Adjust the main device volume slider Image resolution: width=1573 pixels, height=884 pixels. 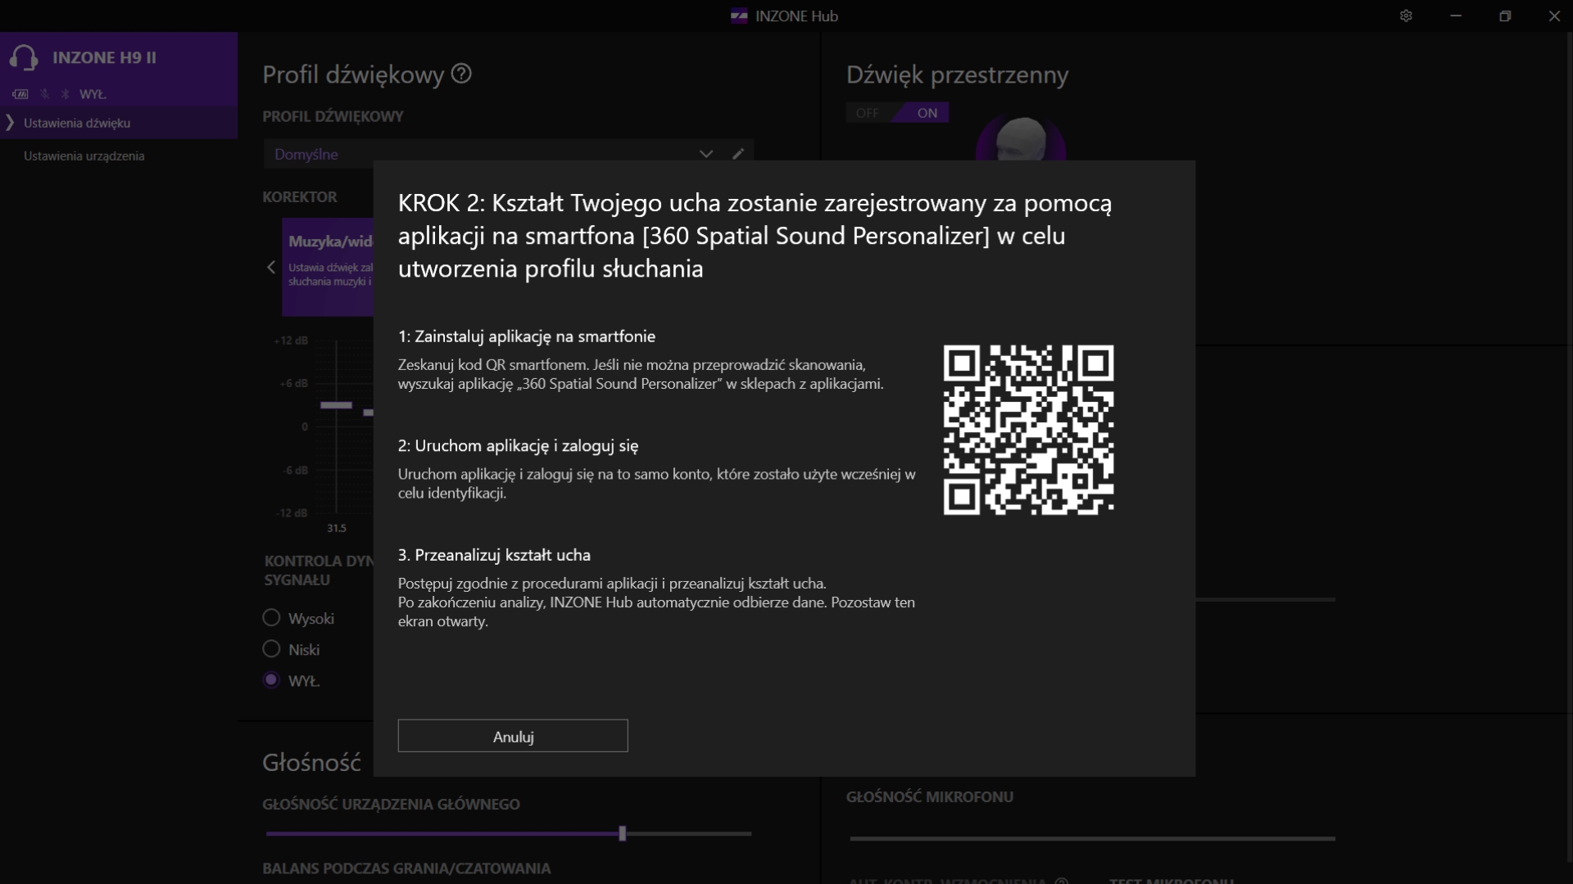(x=623, y=833)
